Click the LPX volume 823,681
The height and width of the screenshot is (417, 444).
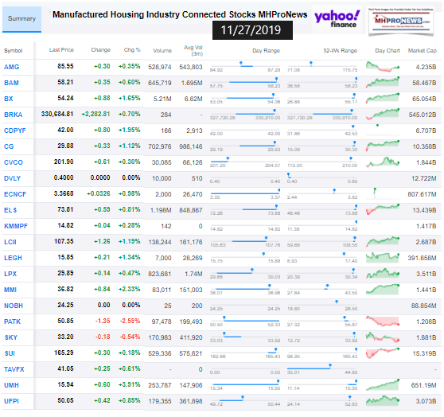click(x=160, y=274)
